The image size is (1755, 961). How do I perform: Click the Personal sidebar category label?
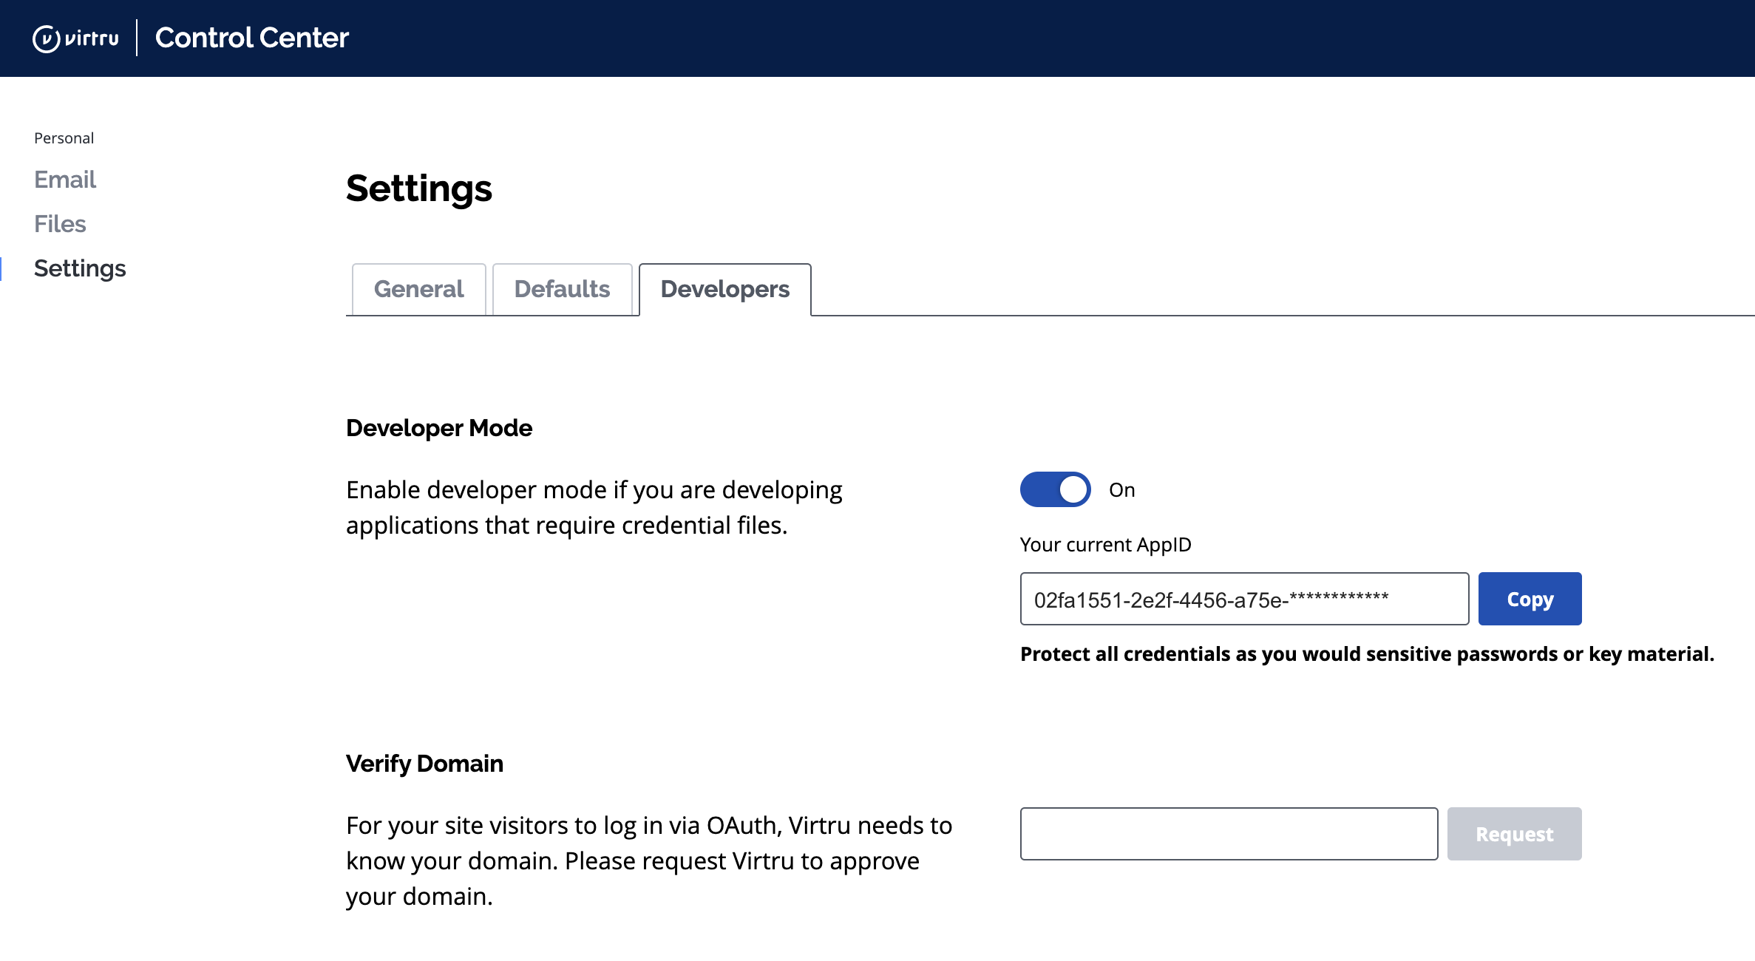pos(64,138)
